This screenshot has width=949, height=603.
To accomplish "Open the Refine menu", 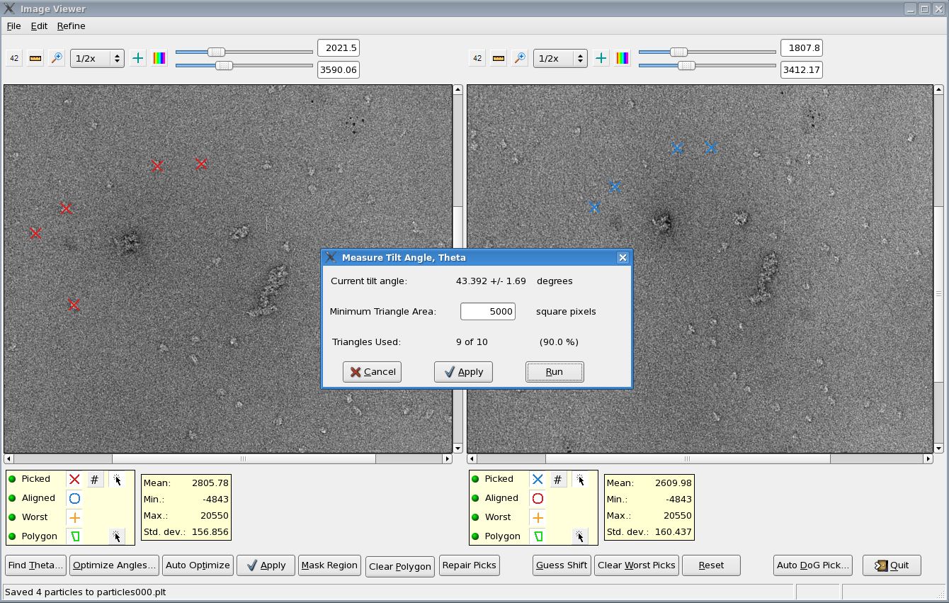I will (x=71, y=26).
